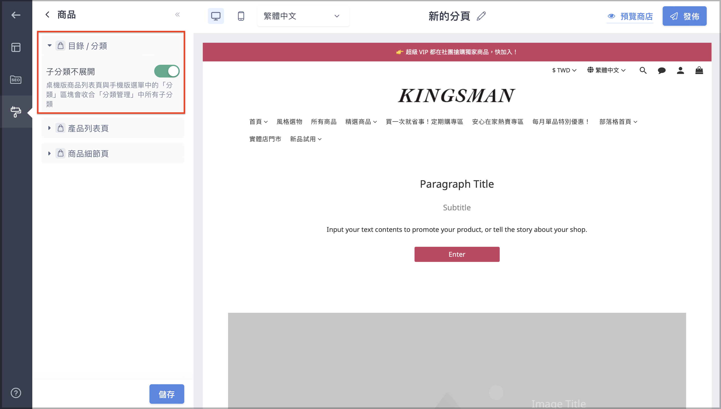Image resolution: width=721 pixels, height=409 pixels.
Task: Open the 繁體中文 editor language dropdown
Action: point(303,16)
